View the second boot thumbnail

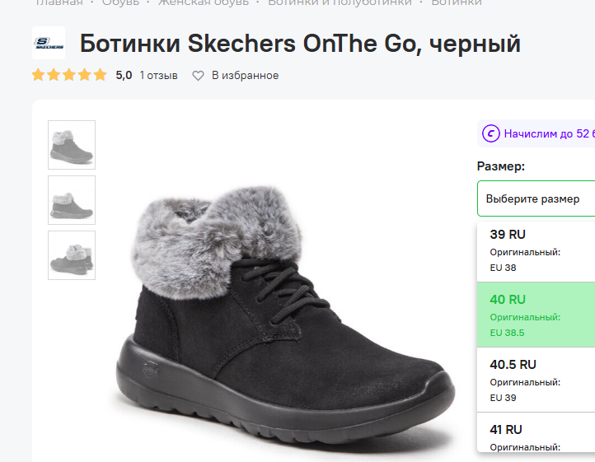[x=72, y=199]
